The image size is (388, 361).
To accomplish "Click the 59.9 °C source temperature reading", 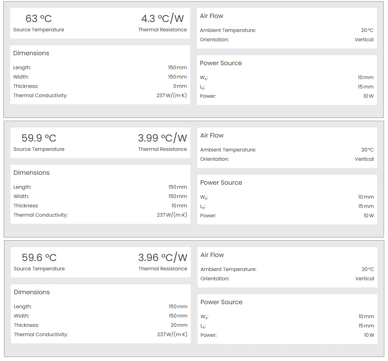I will (39, 138).
